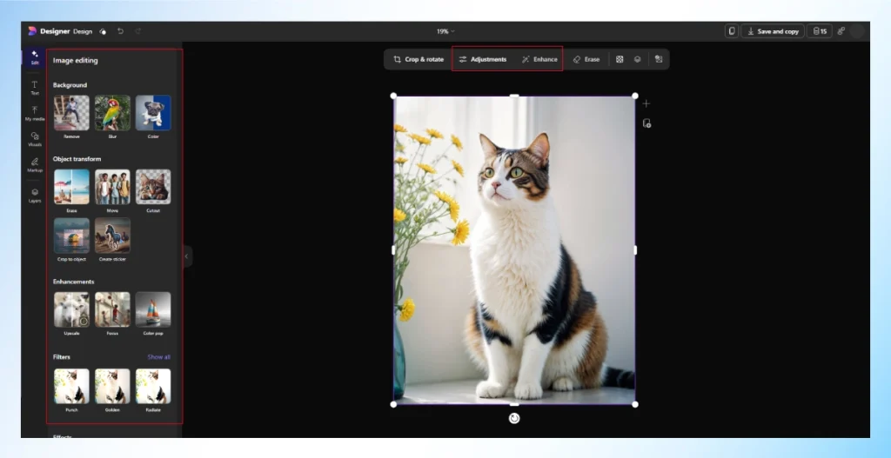Open the Edit tab in the sidebar
The height and width of the screenshot is (458, 891).
(x=35, y=57)
